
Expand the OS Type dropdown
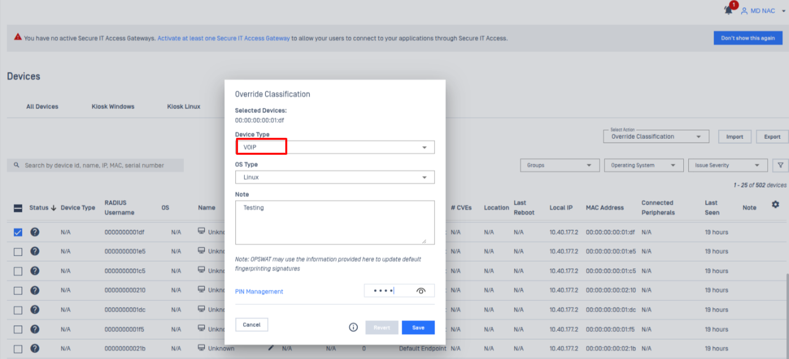point(334,177)
